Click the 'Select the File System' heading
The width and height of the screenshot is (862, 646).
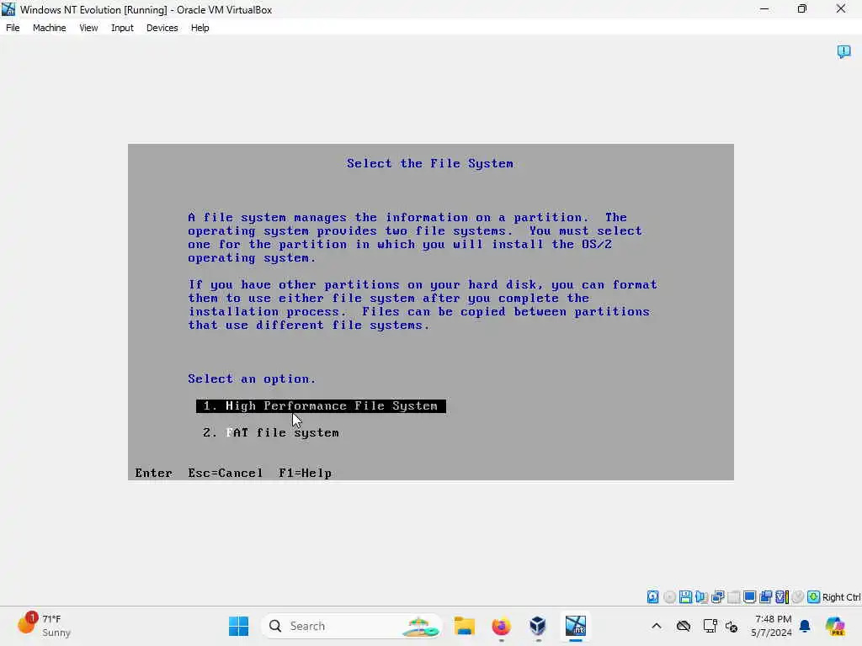pos(430,164)
